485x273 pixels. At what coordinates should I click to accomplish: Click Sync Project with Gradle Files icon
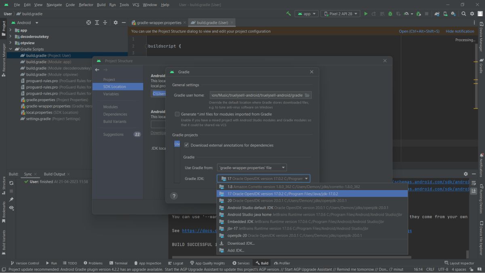pos(437,13)
